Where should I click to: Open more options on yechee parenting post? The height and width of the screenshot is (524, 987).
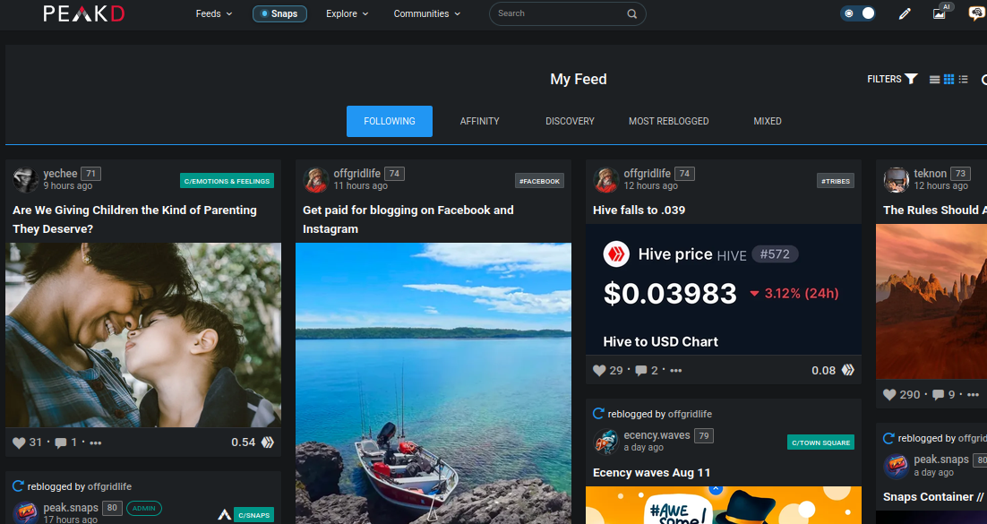pyautogui.click(x=96, y=442)
